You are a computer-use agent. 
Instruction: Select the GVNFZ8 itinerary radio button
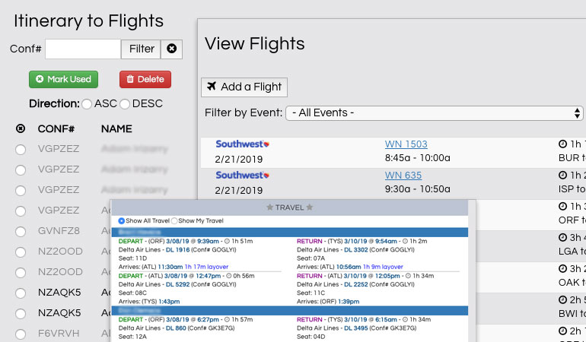(21, 231)
